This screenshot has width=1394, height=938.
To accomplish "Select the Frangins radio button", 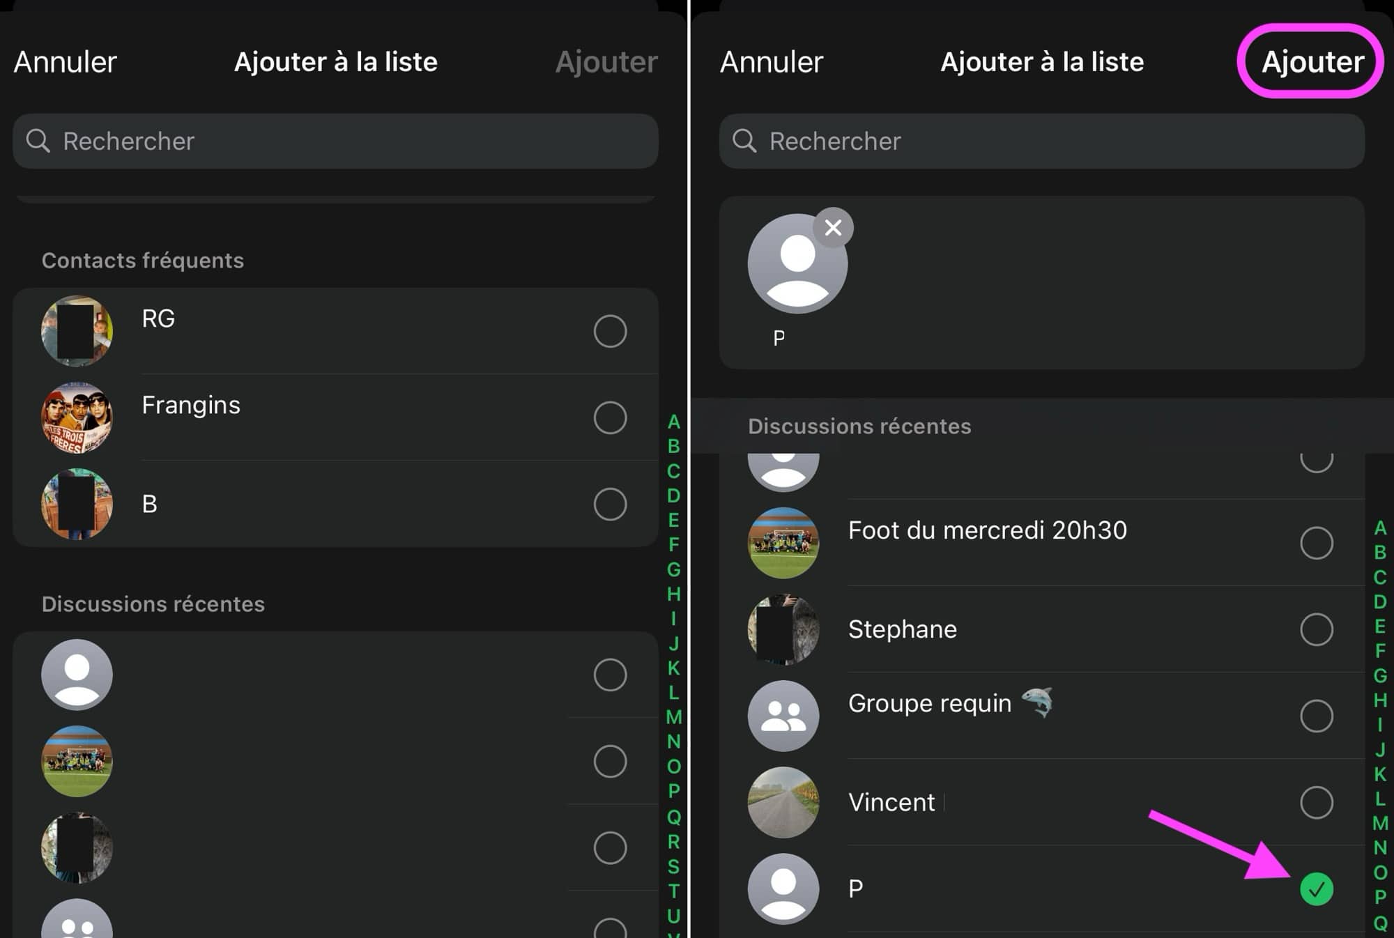I will tap(610, 417).
